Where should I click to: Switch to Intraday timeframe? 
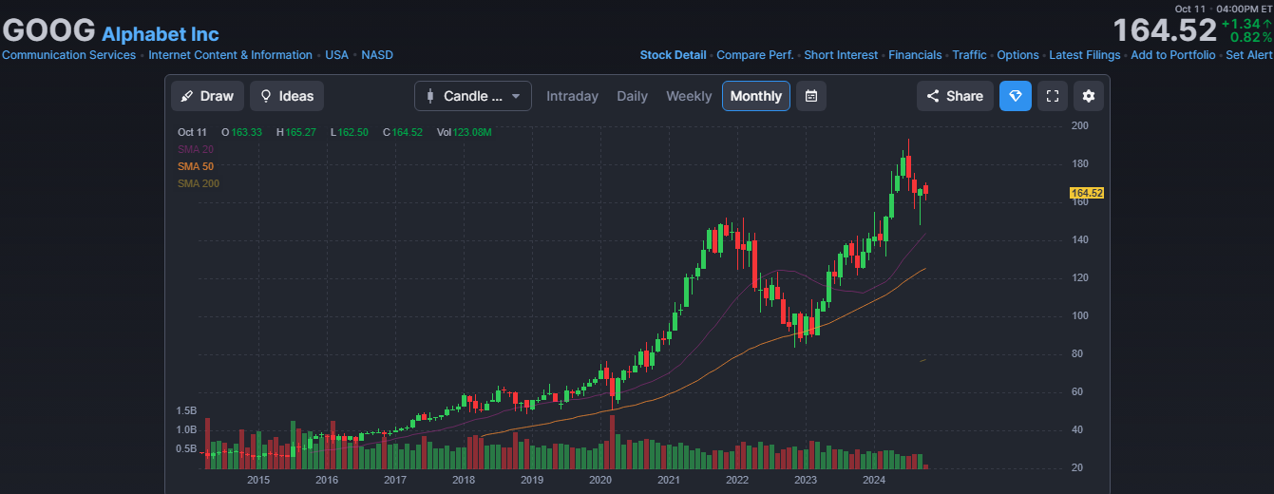pos(572,96)
